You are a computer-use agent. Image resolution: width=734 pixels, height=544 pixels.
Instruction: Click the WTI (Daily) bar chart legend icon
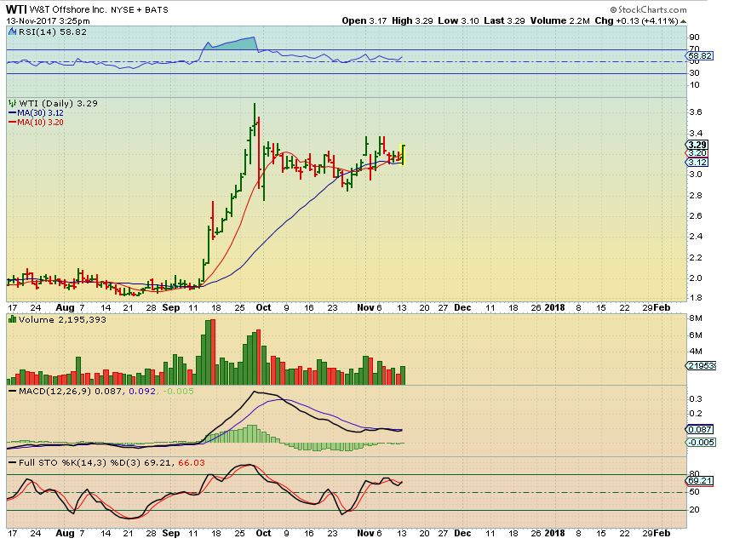(x=11, y=102)
